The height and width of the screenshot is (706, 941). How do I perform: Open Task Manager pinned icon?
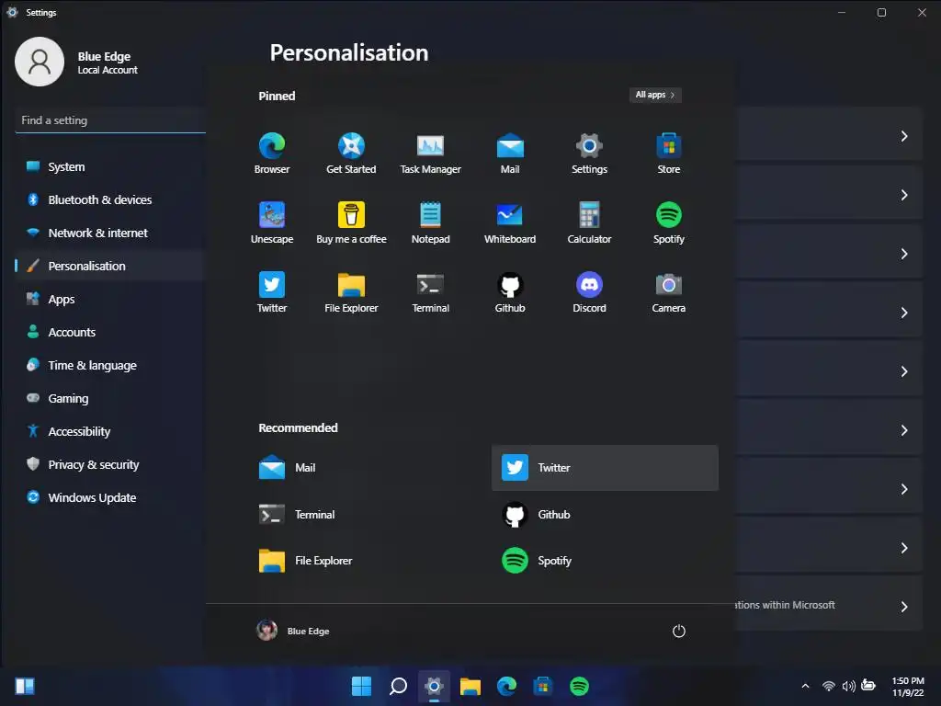tap(430, 154)
